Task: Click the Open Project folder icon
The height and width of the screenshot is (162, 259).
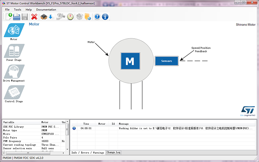Action: [x=16, y=17]
